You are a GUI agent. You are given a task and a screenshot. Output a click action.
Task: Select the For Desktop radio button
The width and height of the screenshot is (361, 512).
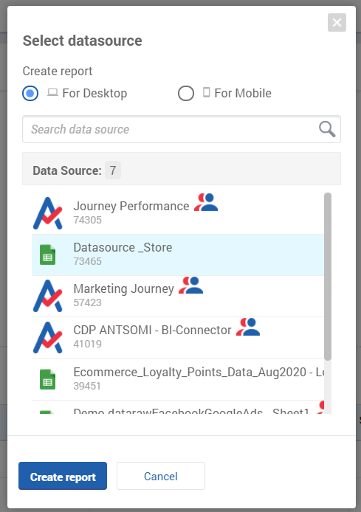[x=30, y=94]
